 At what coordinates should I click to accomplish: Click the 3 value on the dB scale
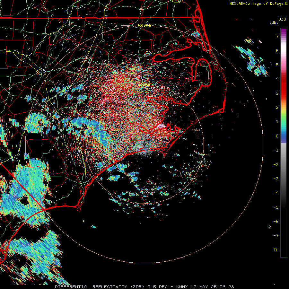pos(277,93)
